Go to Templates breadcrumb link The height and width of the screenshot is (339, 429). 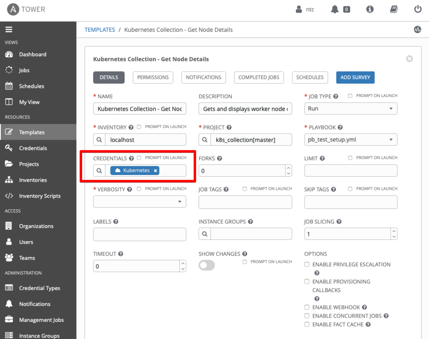click(100, 30)
